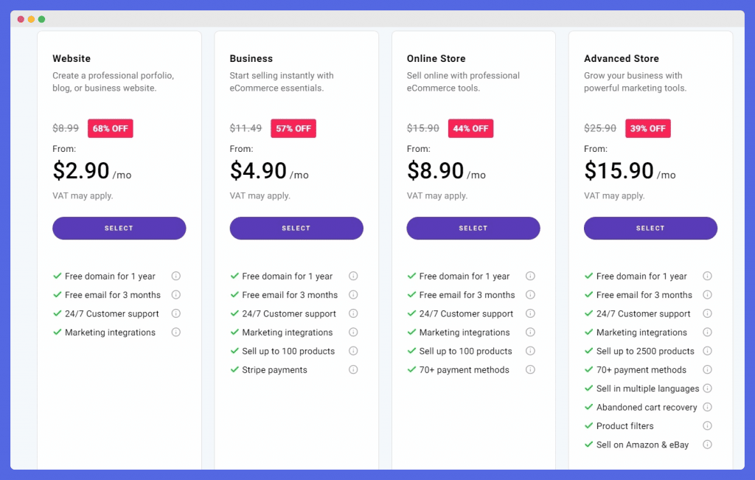Show info for Product filters feature
The width and height of the screenshot is (755, 480).
pos(707,425)
